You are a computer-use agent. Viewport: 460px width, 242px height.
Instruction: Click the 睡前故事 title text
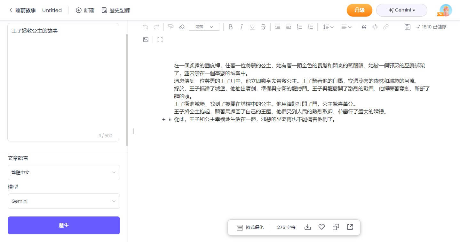[26, 10]
